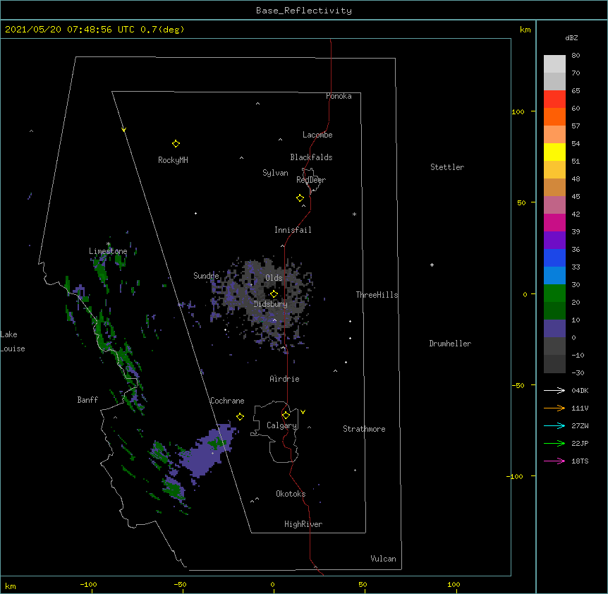The height and width of the screenshot is (594, 608).
Task: Select the yellow 54 dBZ color swatch
Action: click(554, 152)
